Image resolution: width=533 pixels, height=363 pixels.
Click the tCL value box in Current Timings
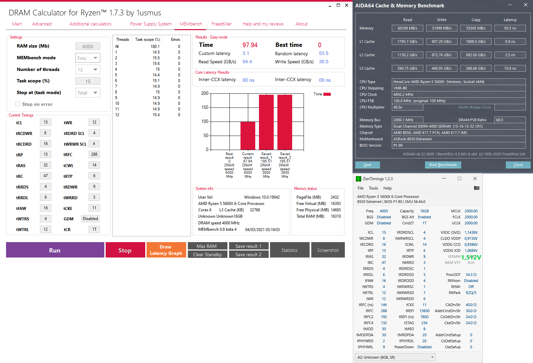46,122
